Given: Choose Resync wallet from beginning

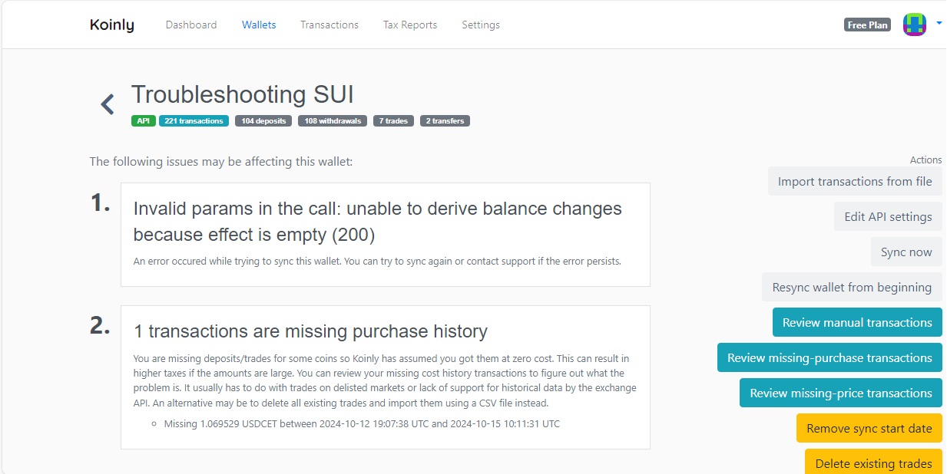Looking at the screenshot, I should (852, 288).
